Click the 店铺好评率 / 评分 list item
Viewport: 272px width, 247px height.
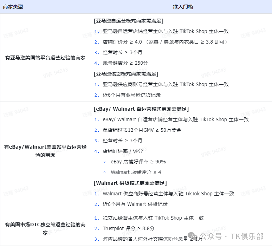pos(122,151)
